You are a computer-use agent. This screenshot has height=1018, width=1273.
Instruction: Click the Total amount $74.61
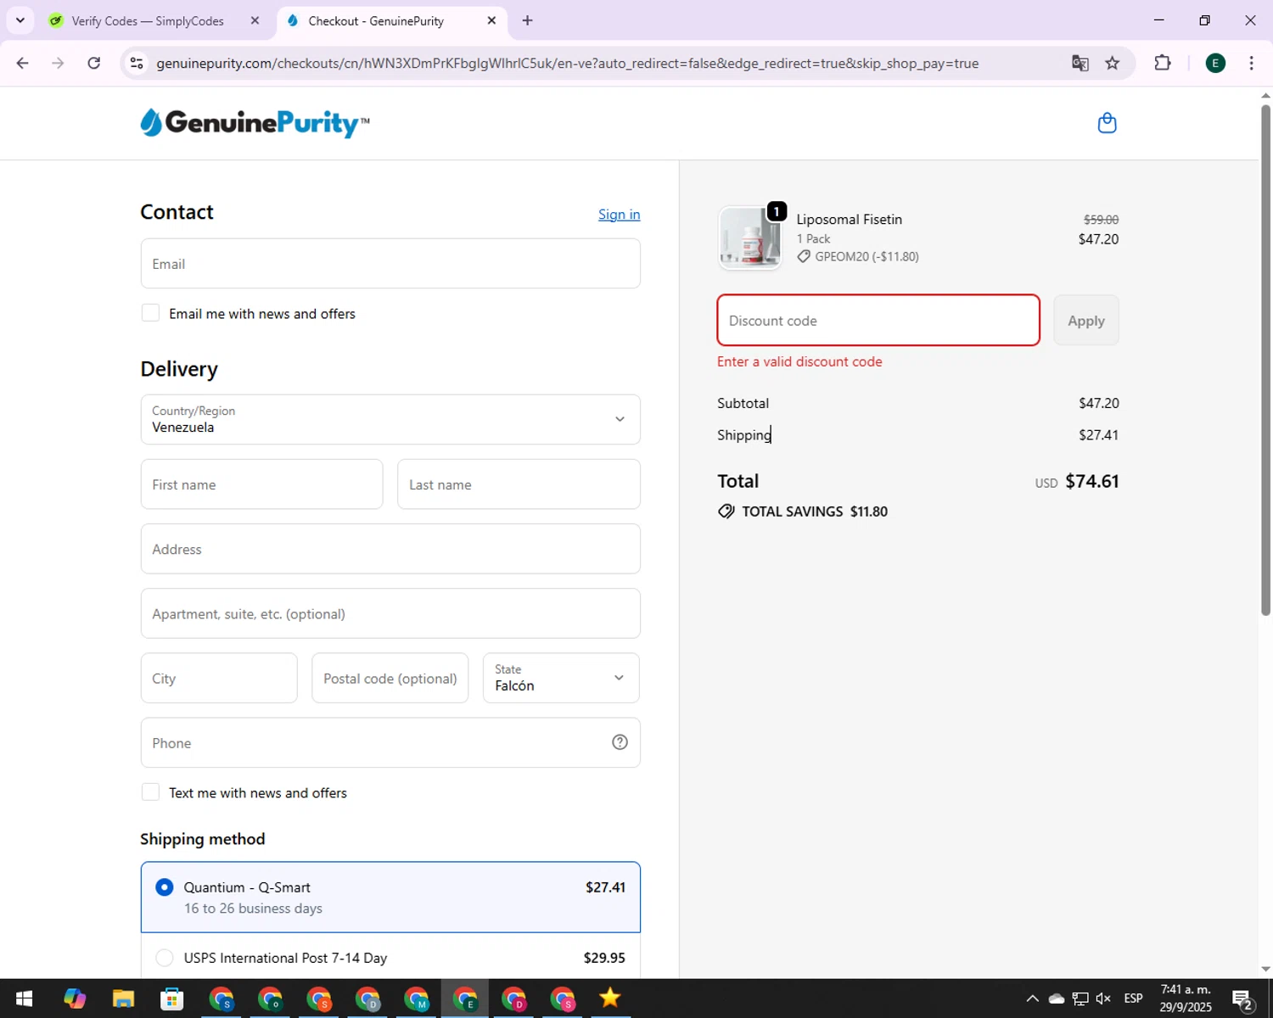coord(1091,481)
